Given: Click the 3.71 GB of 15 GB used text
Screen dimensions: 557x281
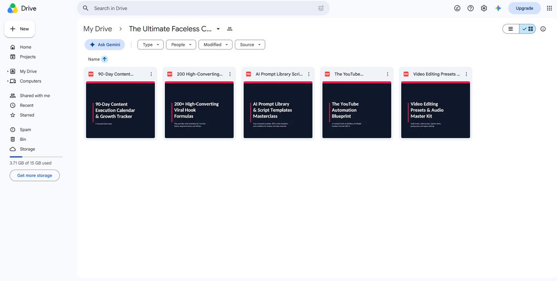Looking at the screenshot, I should [31, 163].
